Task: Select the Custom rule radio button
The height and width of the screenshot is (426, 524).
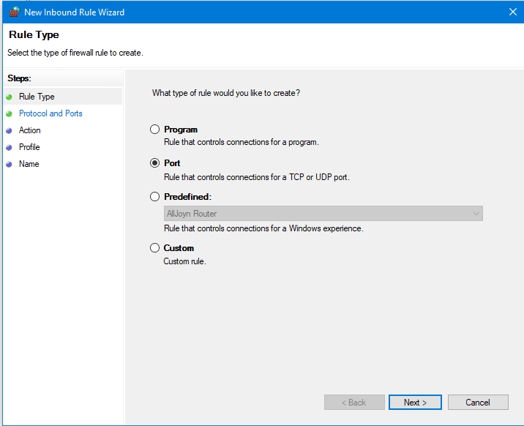Action: point(154,248)
